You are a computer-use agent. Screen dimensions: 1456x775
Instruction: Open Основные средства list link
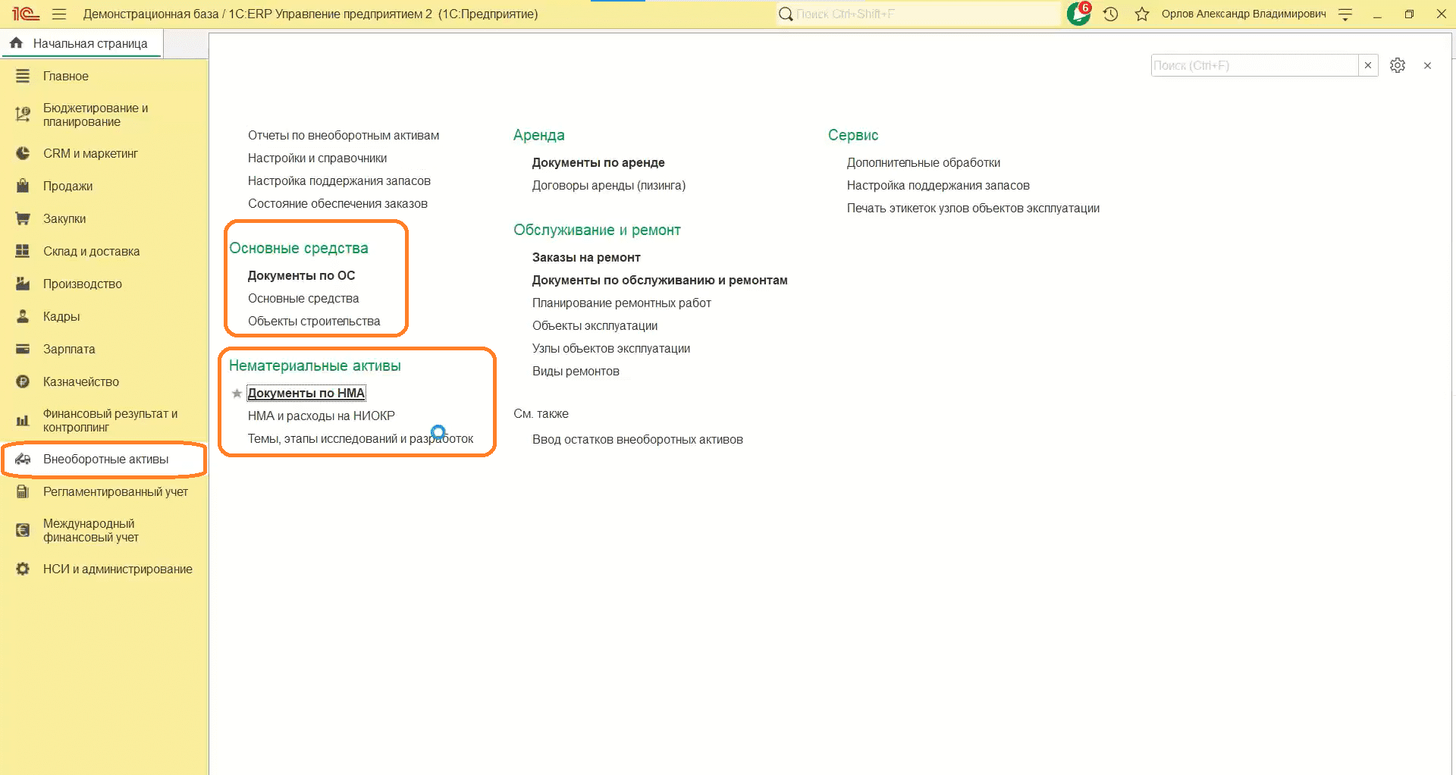[x=303, y=298]
